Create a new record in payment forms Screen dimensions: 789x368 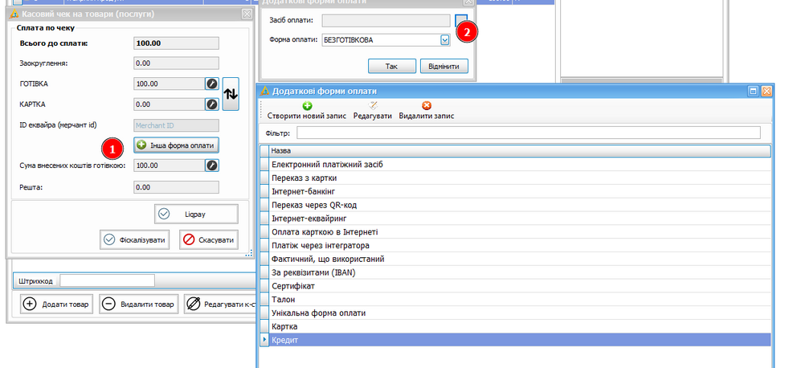pos(307,111)
